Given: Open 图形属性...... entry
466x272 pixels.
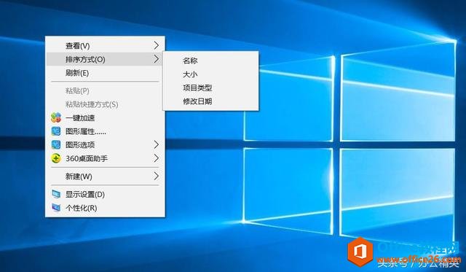Looking at the screenshot, I should click(105, 131).
